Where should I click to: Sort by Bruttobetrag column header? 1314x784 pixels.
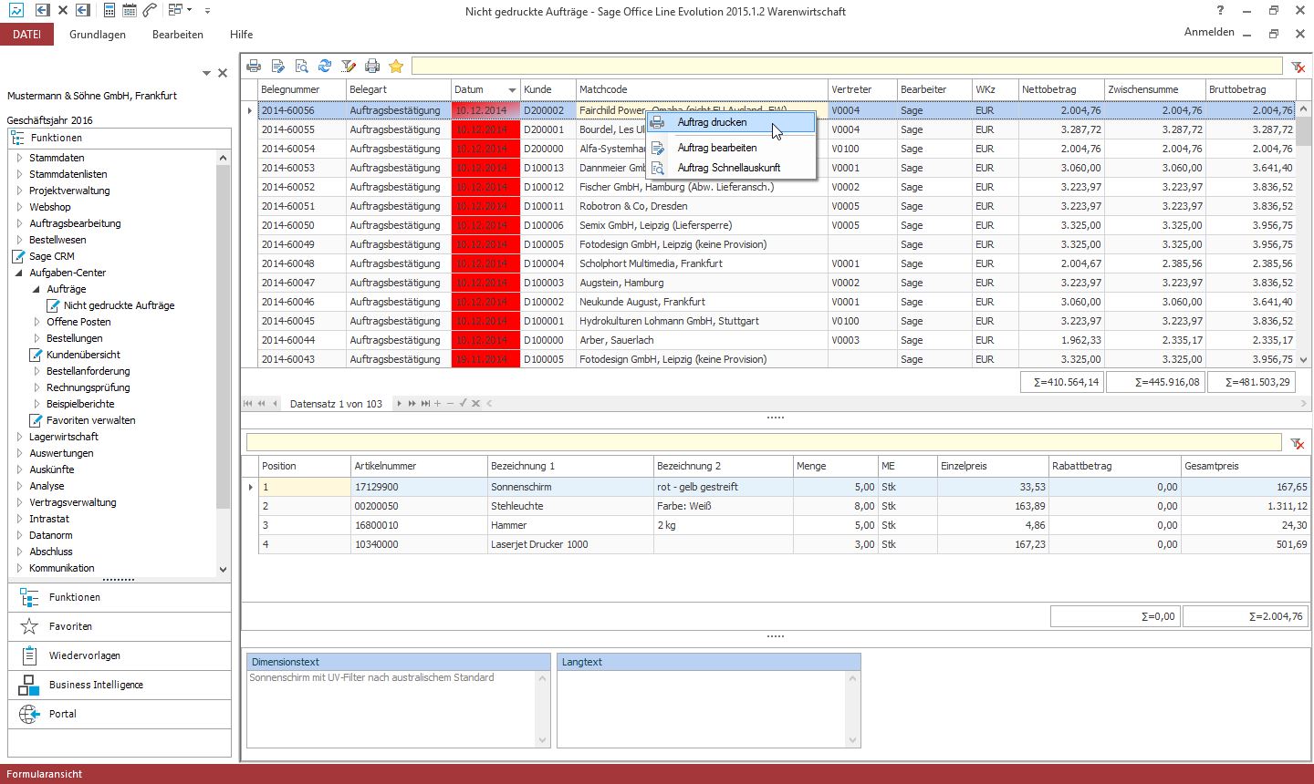pos(1250,89)
